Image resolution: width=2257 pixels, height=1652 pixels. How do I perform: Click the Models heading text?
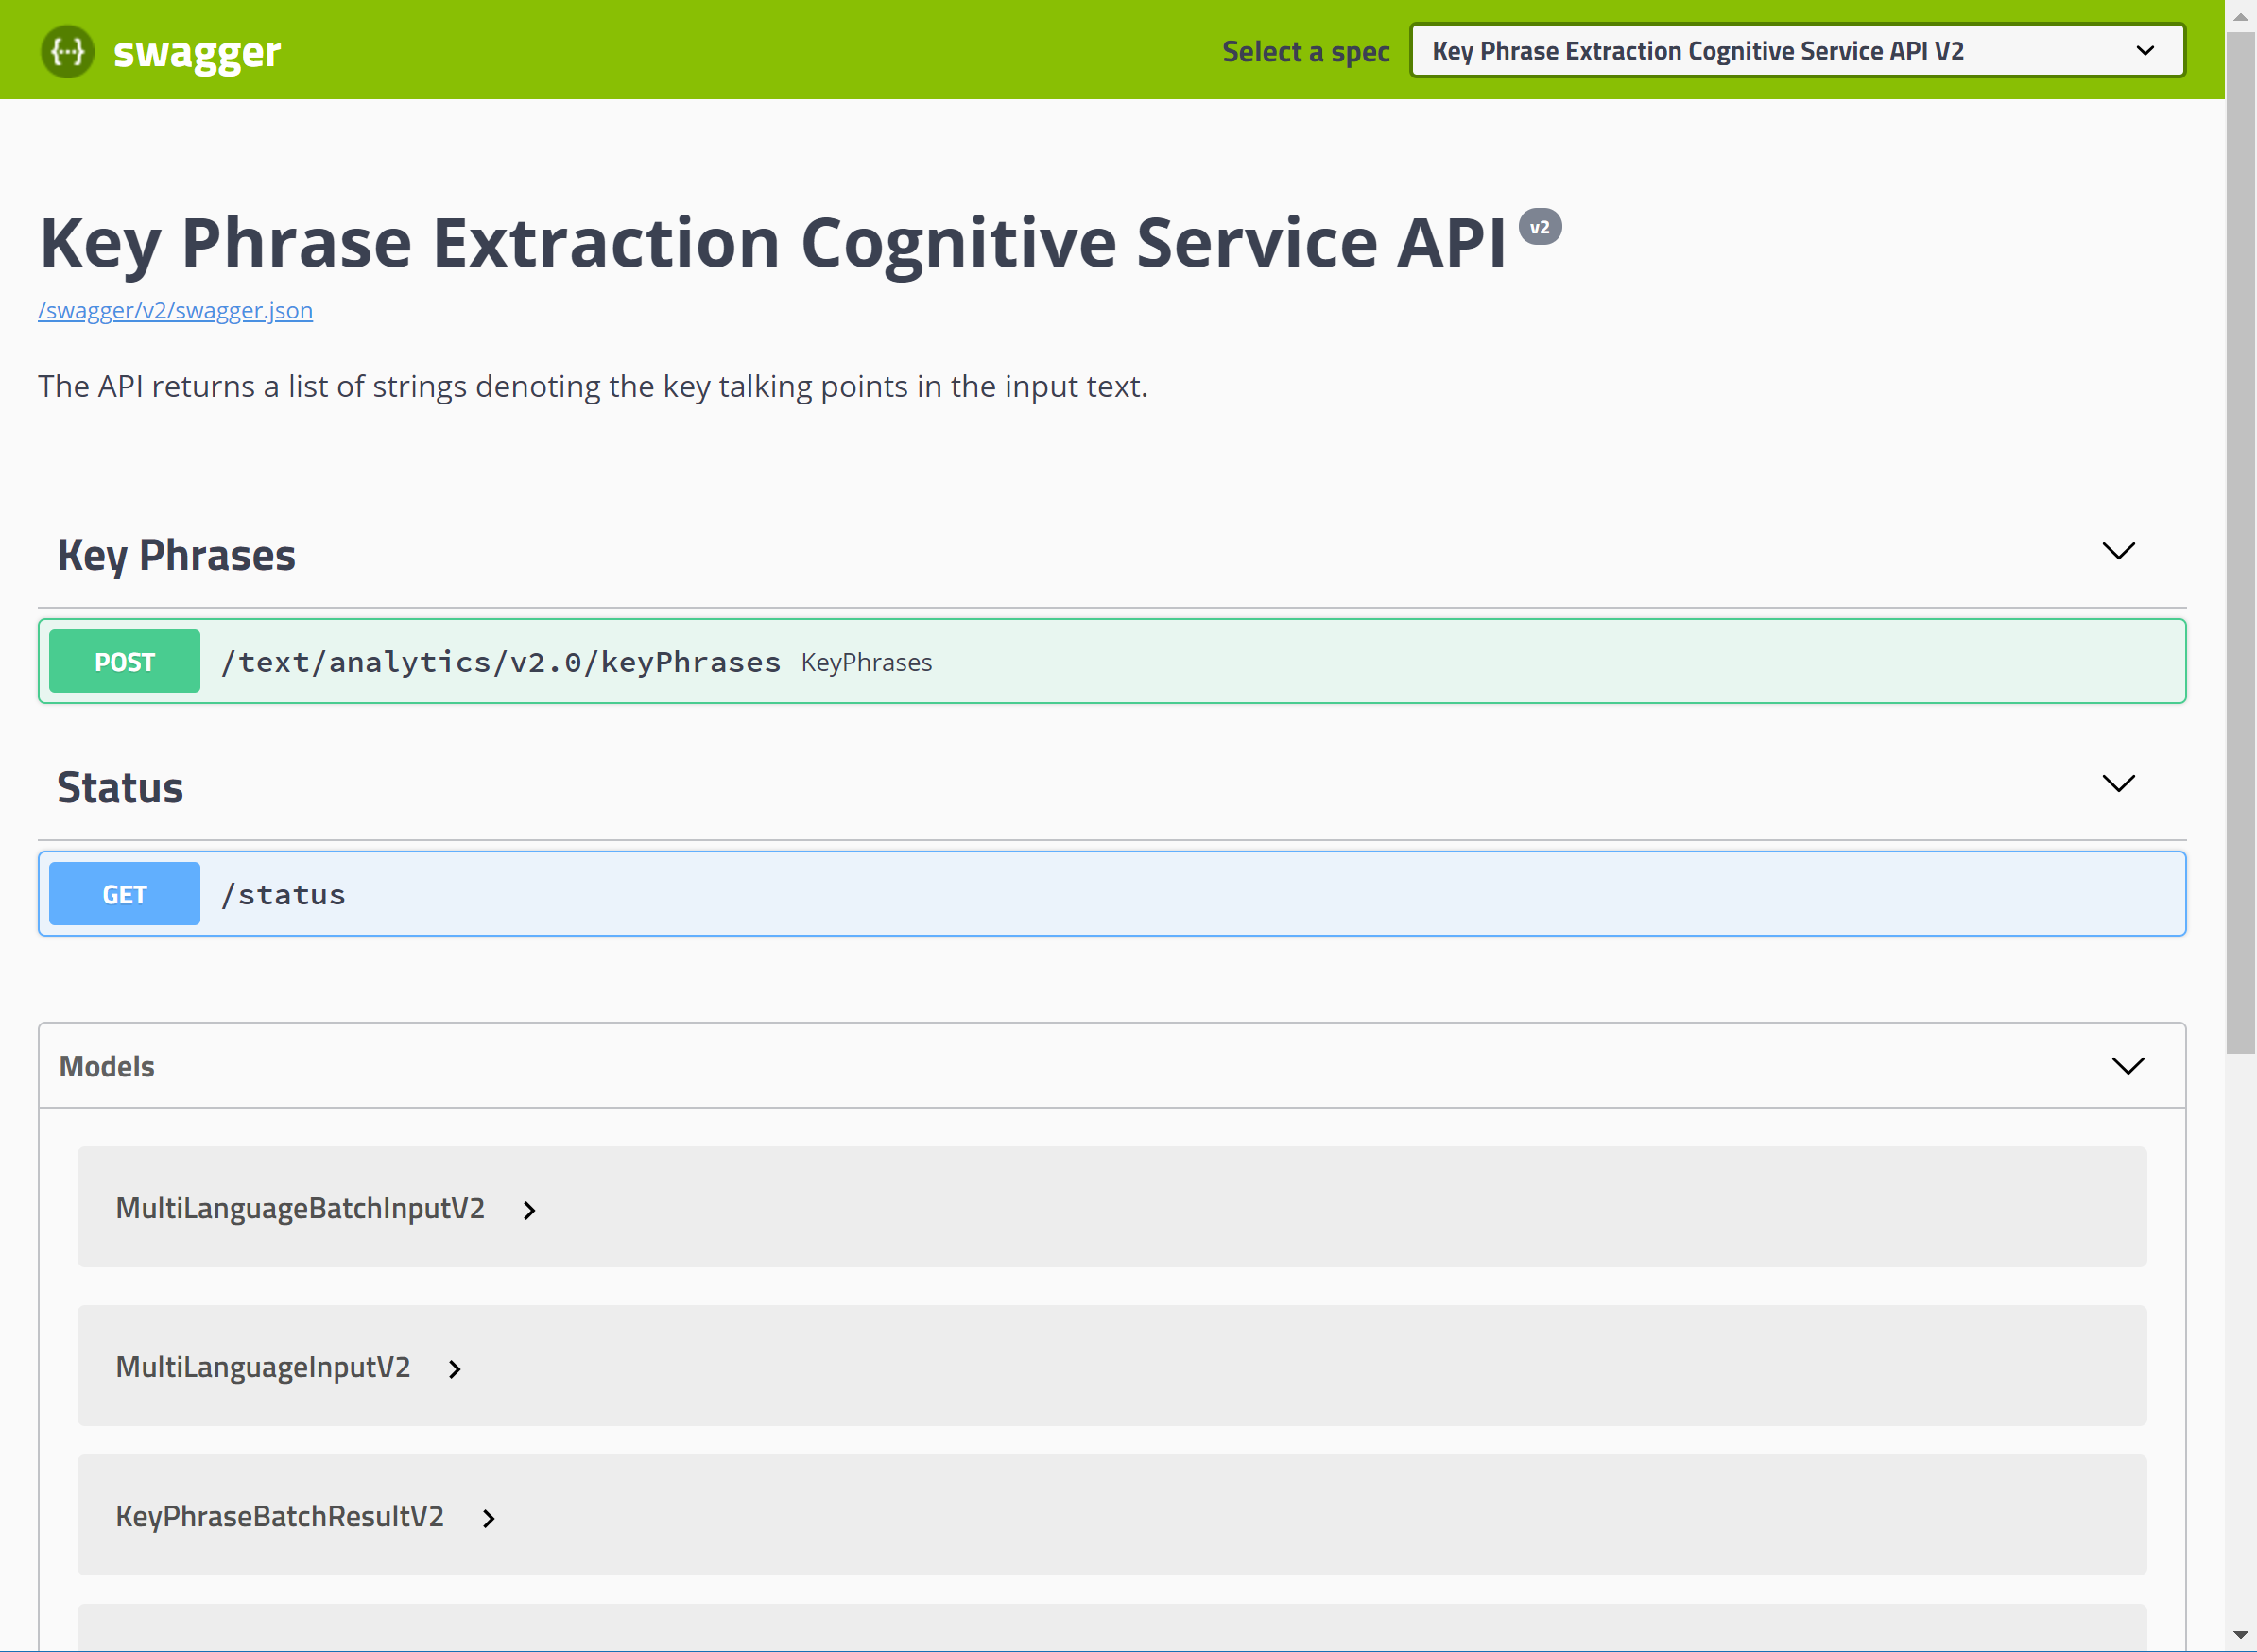pos(107,1067)
